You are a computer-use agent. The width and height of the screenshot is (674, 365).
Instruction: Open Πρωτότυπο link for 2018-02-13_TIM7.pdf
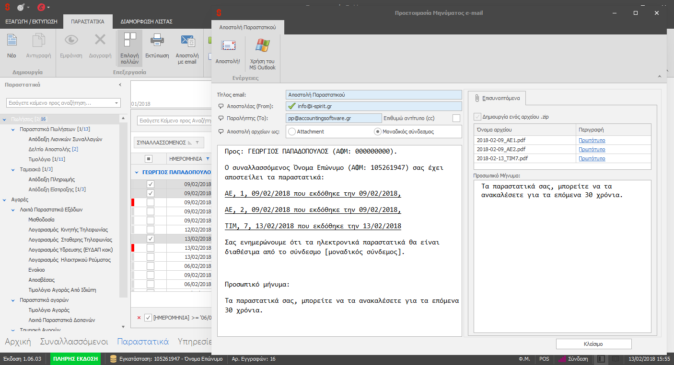pyautogui.click(x=592, y=158)
